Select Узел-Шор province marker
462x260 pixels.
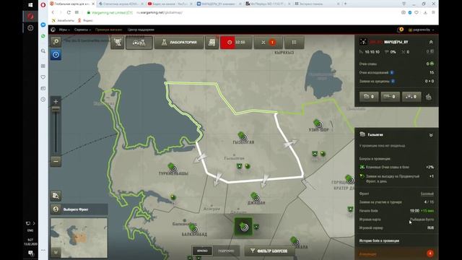click(318, 123)
